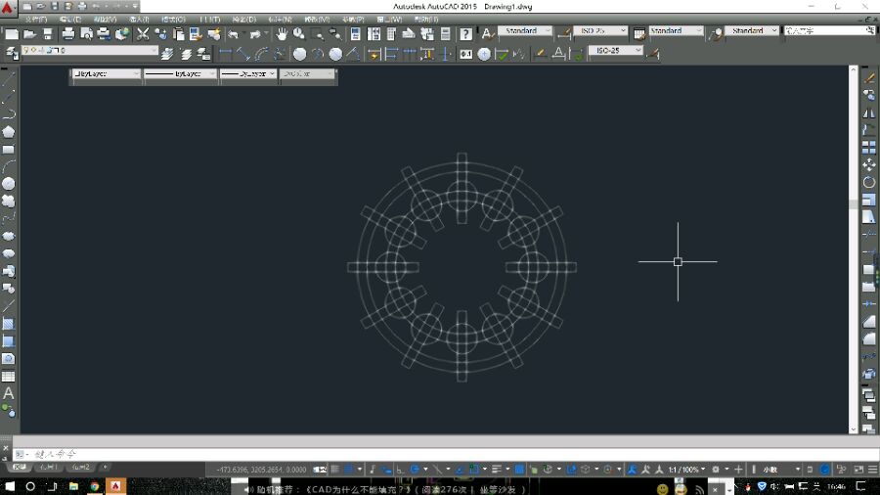Click the Open file folder icon
880x495 pixels.
29,34
